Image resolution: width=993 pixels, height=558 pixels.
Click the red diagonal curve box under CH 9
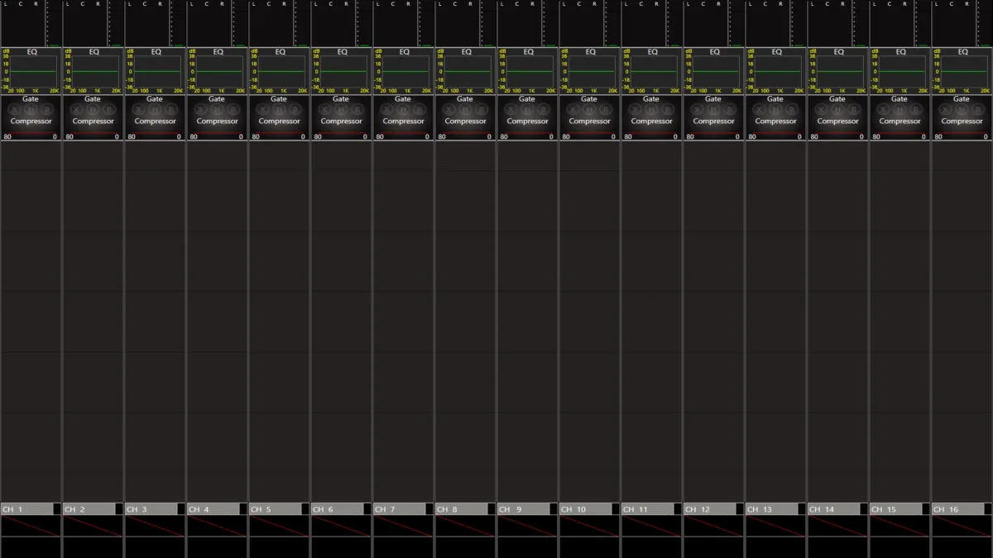[x=527, y=526]
